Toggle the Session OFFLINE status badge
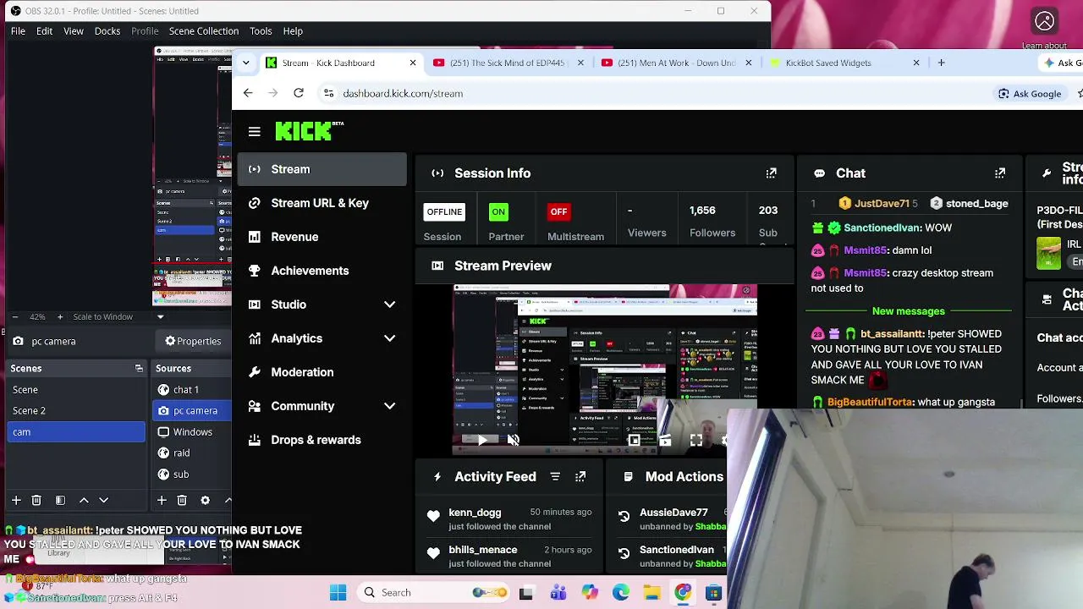Screen dimensions: 1083x609 pyautogui.click(x=444, y=211)
